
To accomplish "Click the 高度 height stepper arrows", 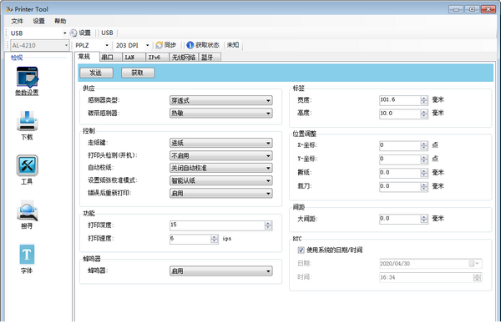I will (424, 114).
